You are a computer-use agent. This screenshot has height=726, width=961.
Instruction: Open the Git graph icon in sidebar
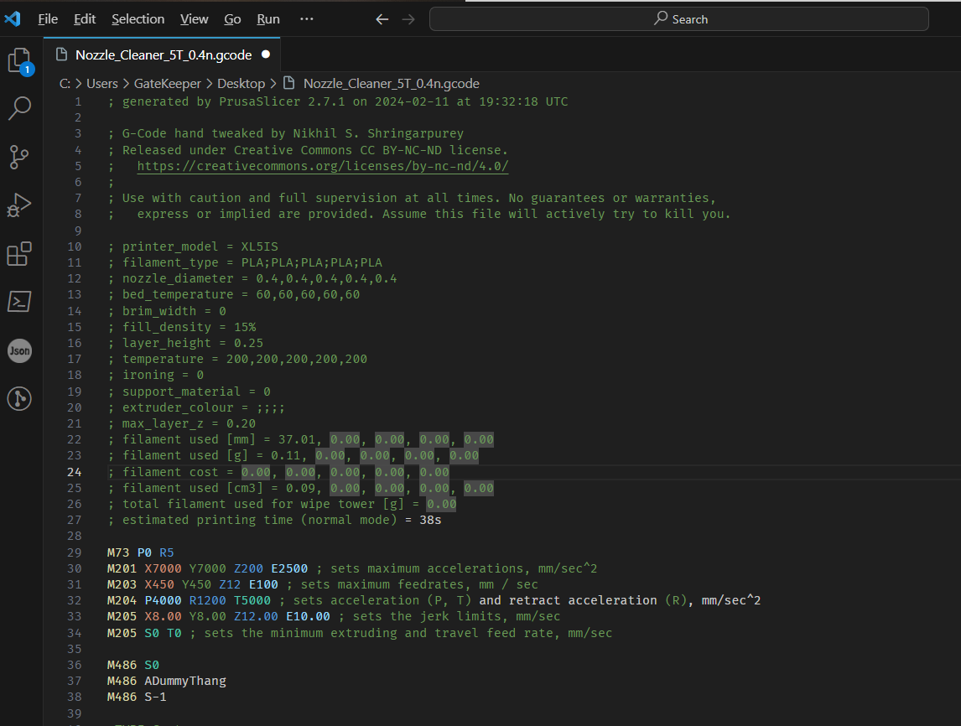19,399
